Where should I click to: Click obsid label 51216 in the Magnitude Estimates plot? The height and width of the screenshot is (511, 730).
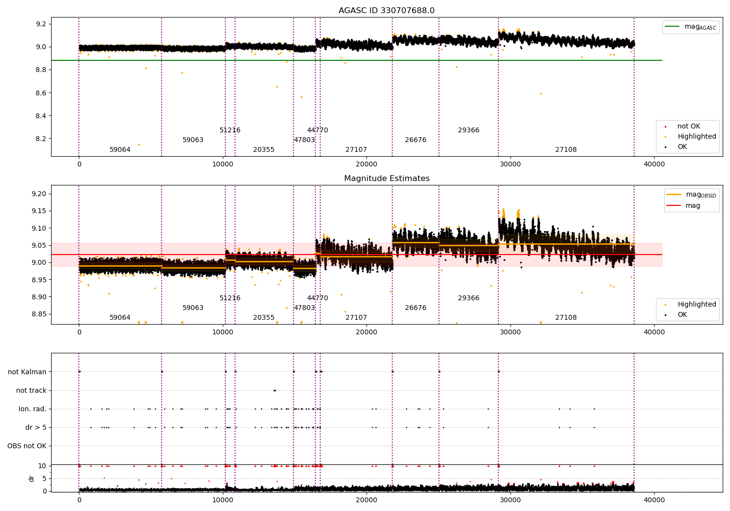point(230,298)
